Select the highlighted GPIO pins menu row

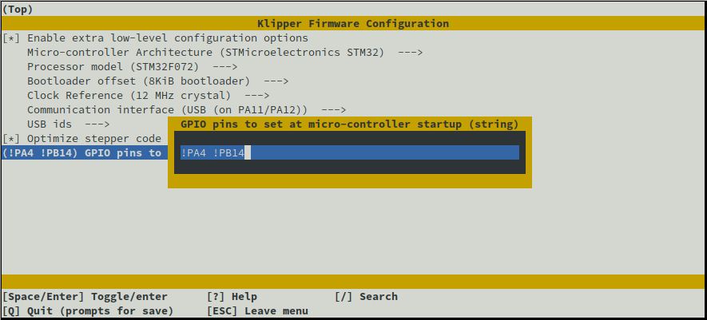click(x=83, y=153)
